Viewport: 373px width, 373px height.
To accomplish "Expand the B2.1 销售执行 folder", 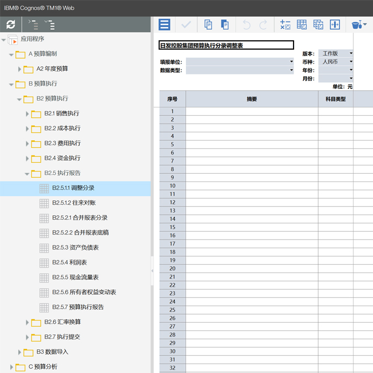I will (27, 114).
